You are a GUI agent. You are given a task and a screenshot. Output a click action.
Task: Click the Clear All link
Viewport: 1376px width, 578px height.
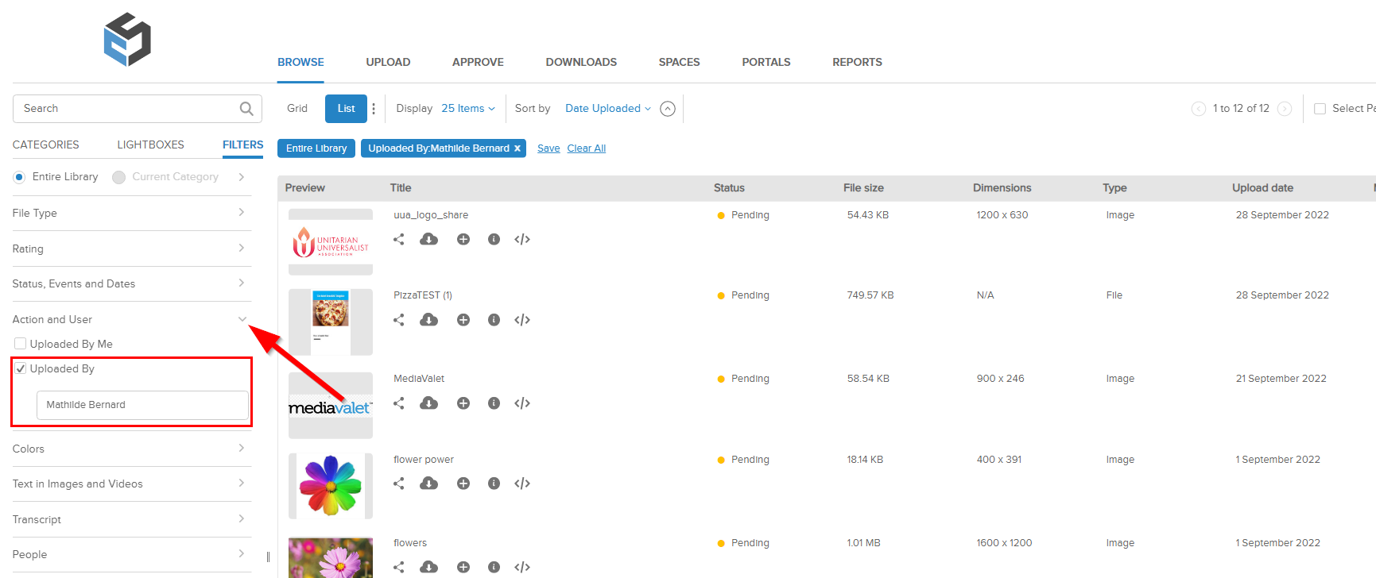pos(587,148)
